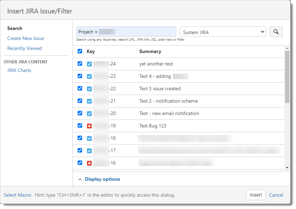Image resolution: width=296 pixels, height=209 pixels.
Task: Uncheck the 'Test 4 - adding' row
Action: pos(80,76)
